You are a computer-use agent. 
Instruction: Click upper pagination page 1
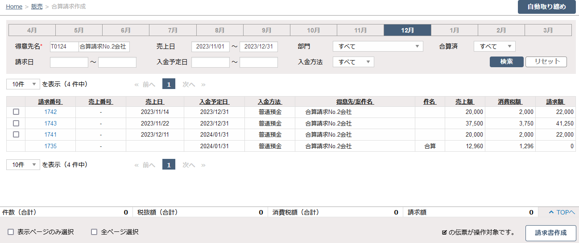169,84
